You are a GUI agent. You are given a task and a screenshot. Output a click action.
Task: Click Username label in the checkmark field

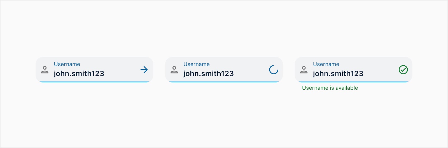pos(326,64)
